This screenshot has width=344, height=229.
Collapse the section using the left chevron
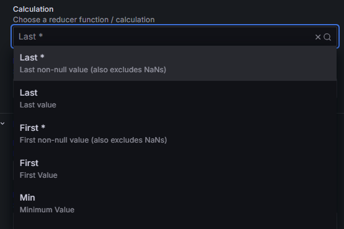(2, 123)
